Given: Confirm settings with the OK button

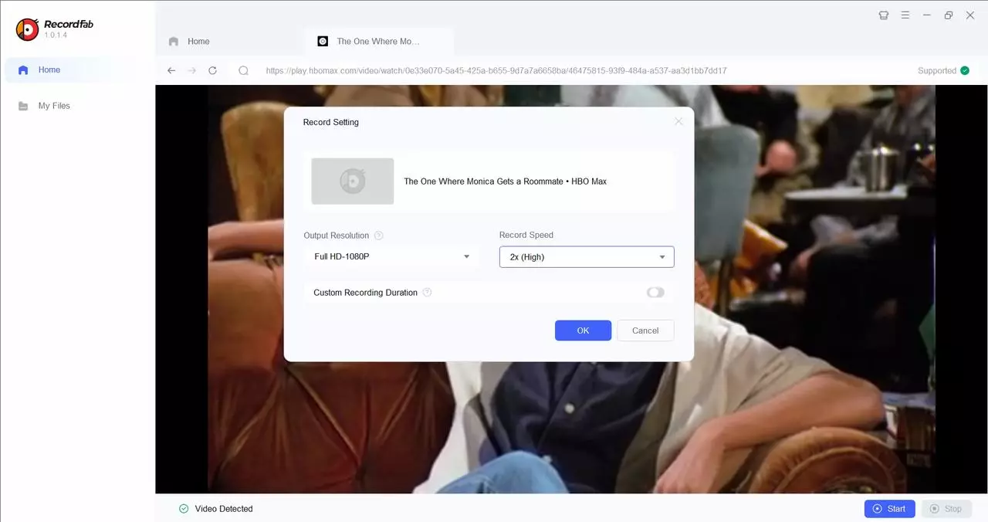Looking at the screenshot, I should tap(583, 330).
